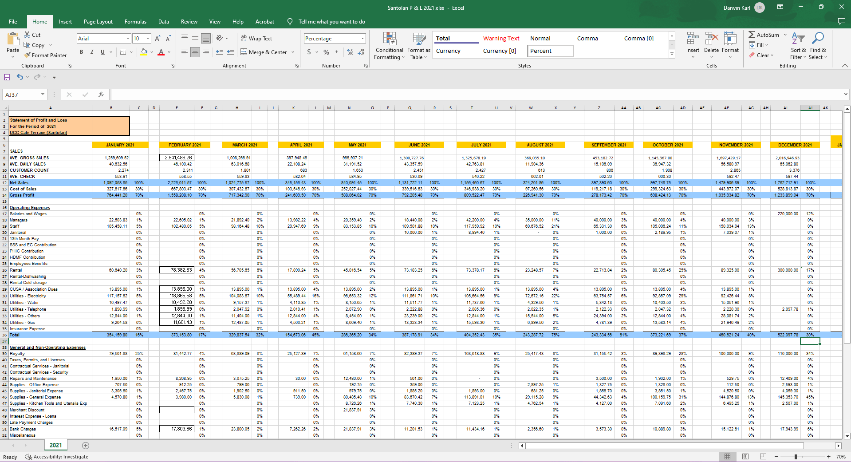The image size is (851, 462).
Task: Click the Insert Function fx icon
Action: point(101,95)
